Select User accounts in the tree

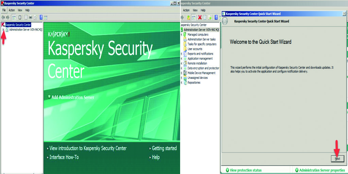coord(195,49)
